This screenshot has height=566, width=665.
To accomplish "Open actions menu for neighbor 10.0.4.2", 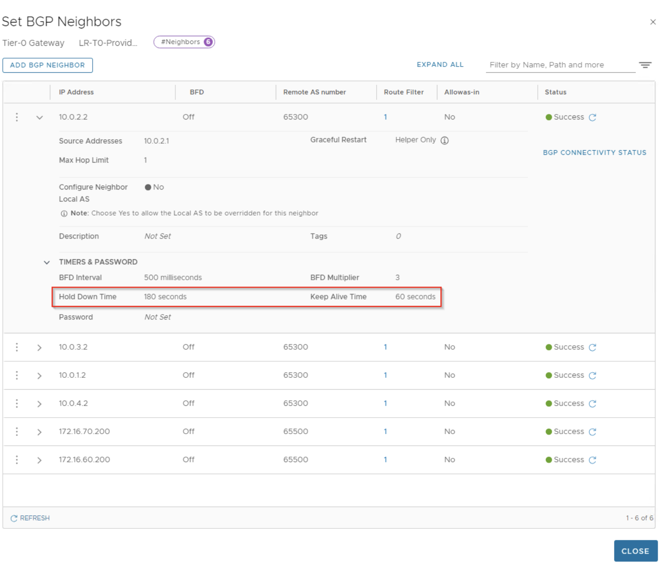I will [x=17, y=403].
